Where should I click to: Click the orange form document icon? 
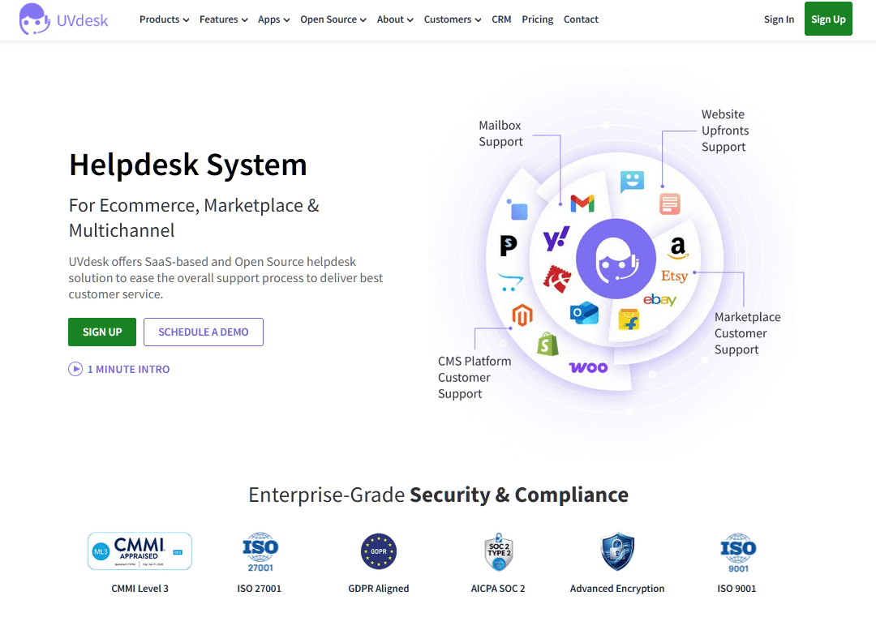pos(669,204)
